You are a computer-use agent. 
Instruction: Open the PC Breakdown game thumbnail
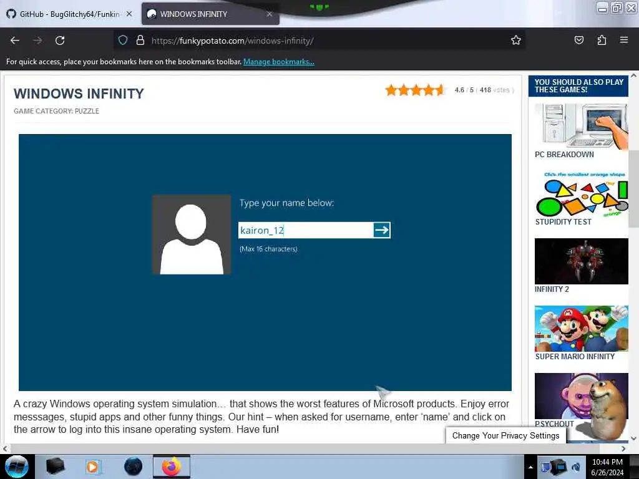tap(581, 126)
